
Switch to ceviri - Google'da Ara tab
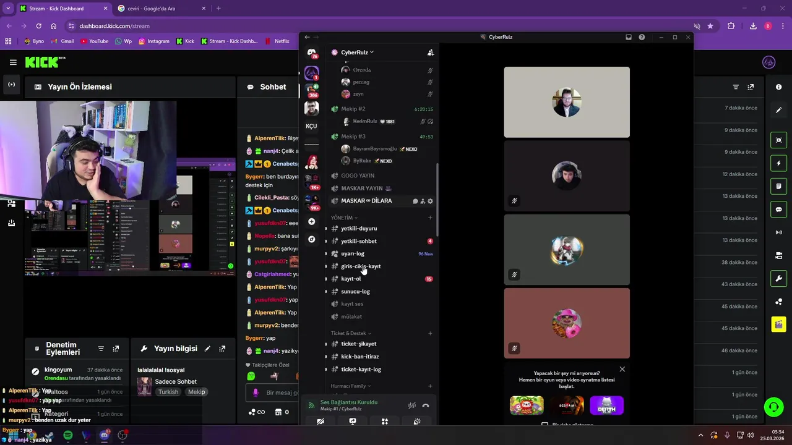tap(162, 9)
